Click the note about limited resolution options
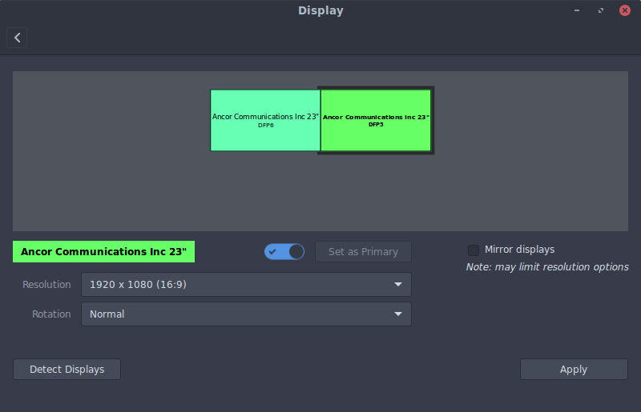641x412 pixels. point(547,267)
